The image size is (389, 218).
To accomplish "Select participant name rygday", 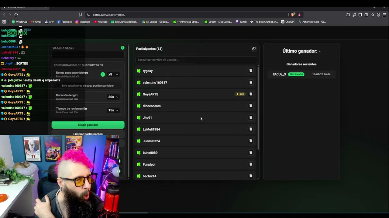I will click(x=148, y=71).
